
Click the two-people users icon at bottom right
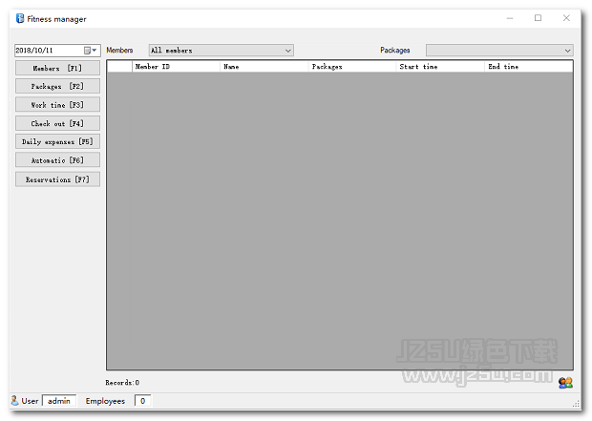coord(565,383)
